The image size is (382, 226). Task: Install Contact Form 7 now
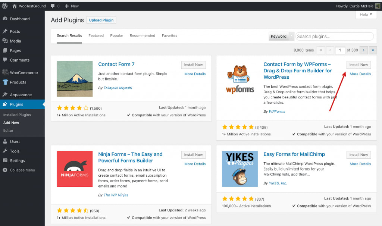tap(194, 65)
